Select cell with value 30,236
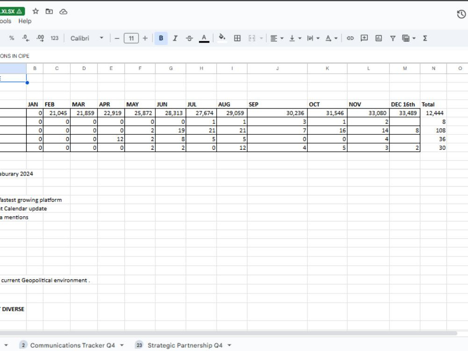The width and height of the screenshot is (468, 351). (277, 113)
